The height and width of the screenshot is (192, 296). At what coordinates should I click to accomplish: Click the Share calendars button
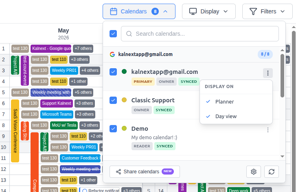tap(145, 172)
